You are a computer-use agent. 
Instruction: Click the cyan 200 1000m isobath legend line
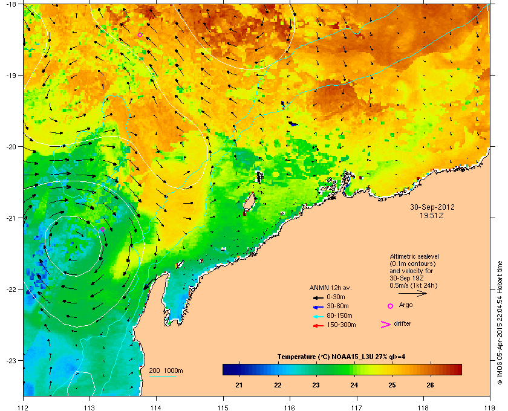tap(162, 377)
